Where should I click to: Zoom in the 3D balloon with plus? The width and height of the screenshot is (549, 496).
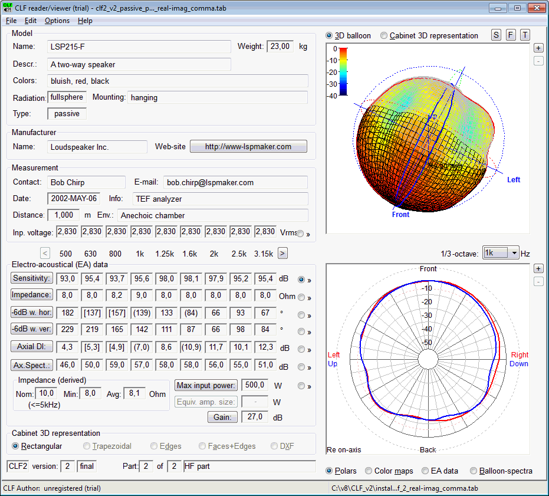(x=538, y=48)
